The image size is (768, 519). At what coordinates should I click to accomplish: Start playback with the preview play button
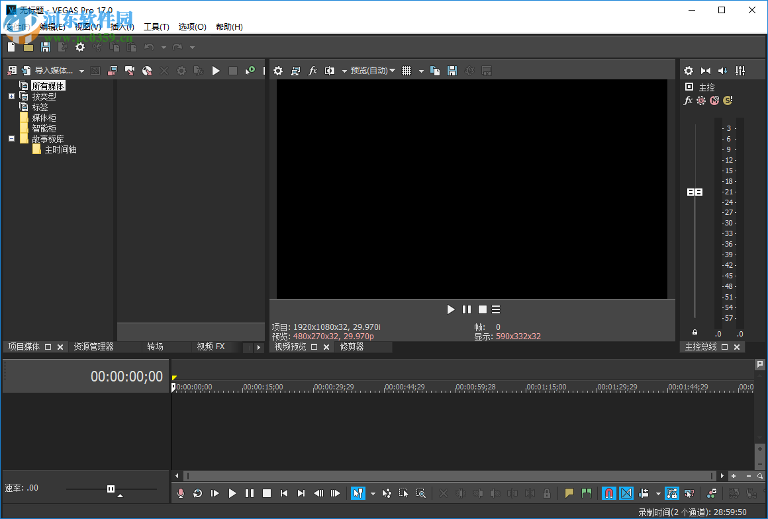pyautogui.click(x=451, y=309)
